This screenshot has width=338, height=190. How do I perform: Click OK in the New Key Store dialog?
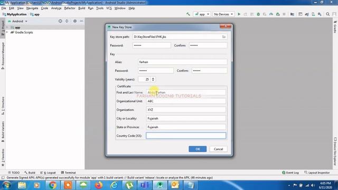[x=198, y=149]
